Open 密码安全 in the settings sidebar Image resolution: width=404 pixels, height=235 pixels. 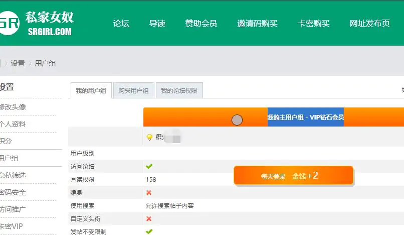(x=13, y=192)
